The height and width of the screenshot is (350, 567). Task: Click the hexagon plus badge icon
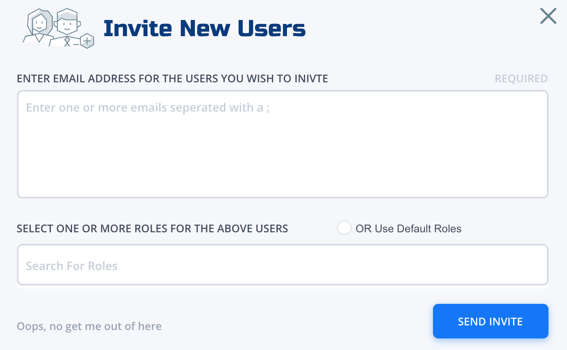click(x=87, y=41)
